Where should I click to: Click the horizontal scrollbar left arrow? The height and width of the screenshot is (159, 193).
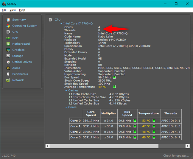pyautogui.click(x=48, y=146)
